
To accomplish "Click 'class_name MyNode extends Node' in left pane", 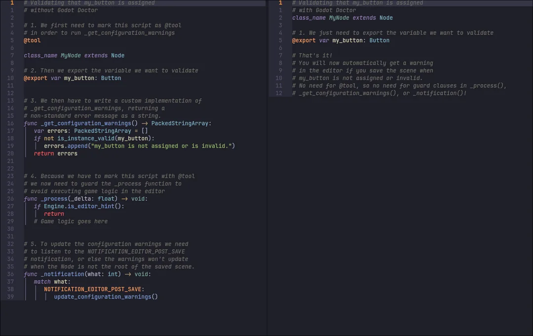I will tap(74, 55).
